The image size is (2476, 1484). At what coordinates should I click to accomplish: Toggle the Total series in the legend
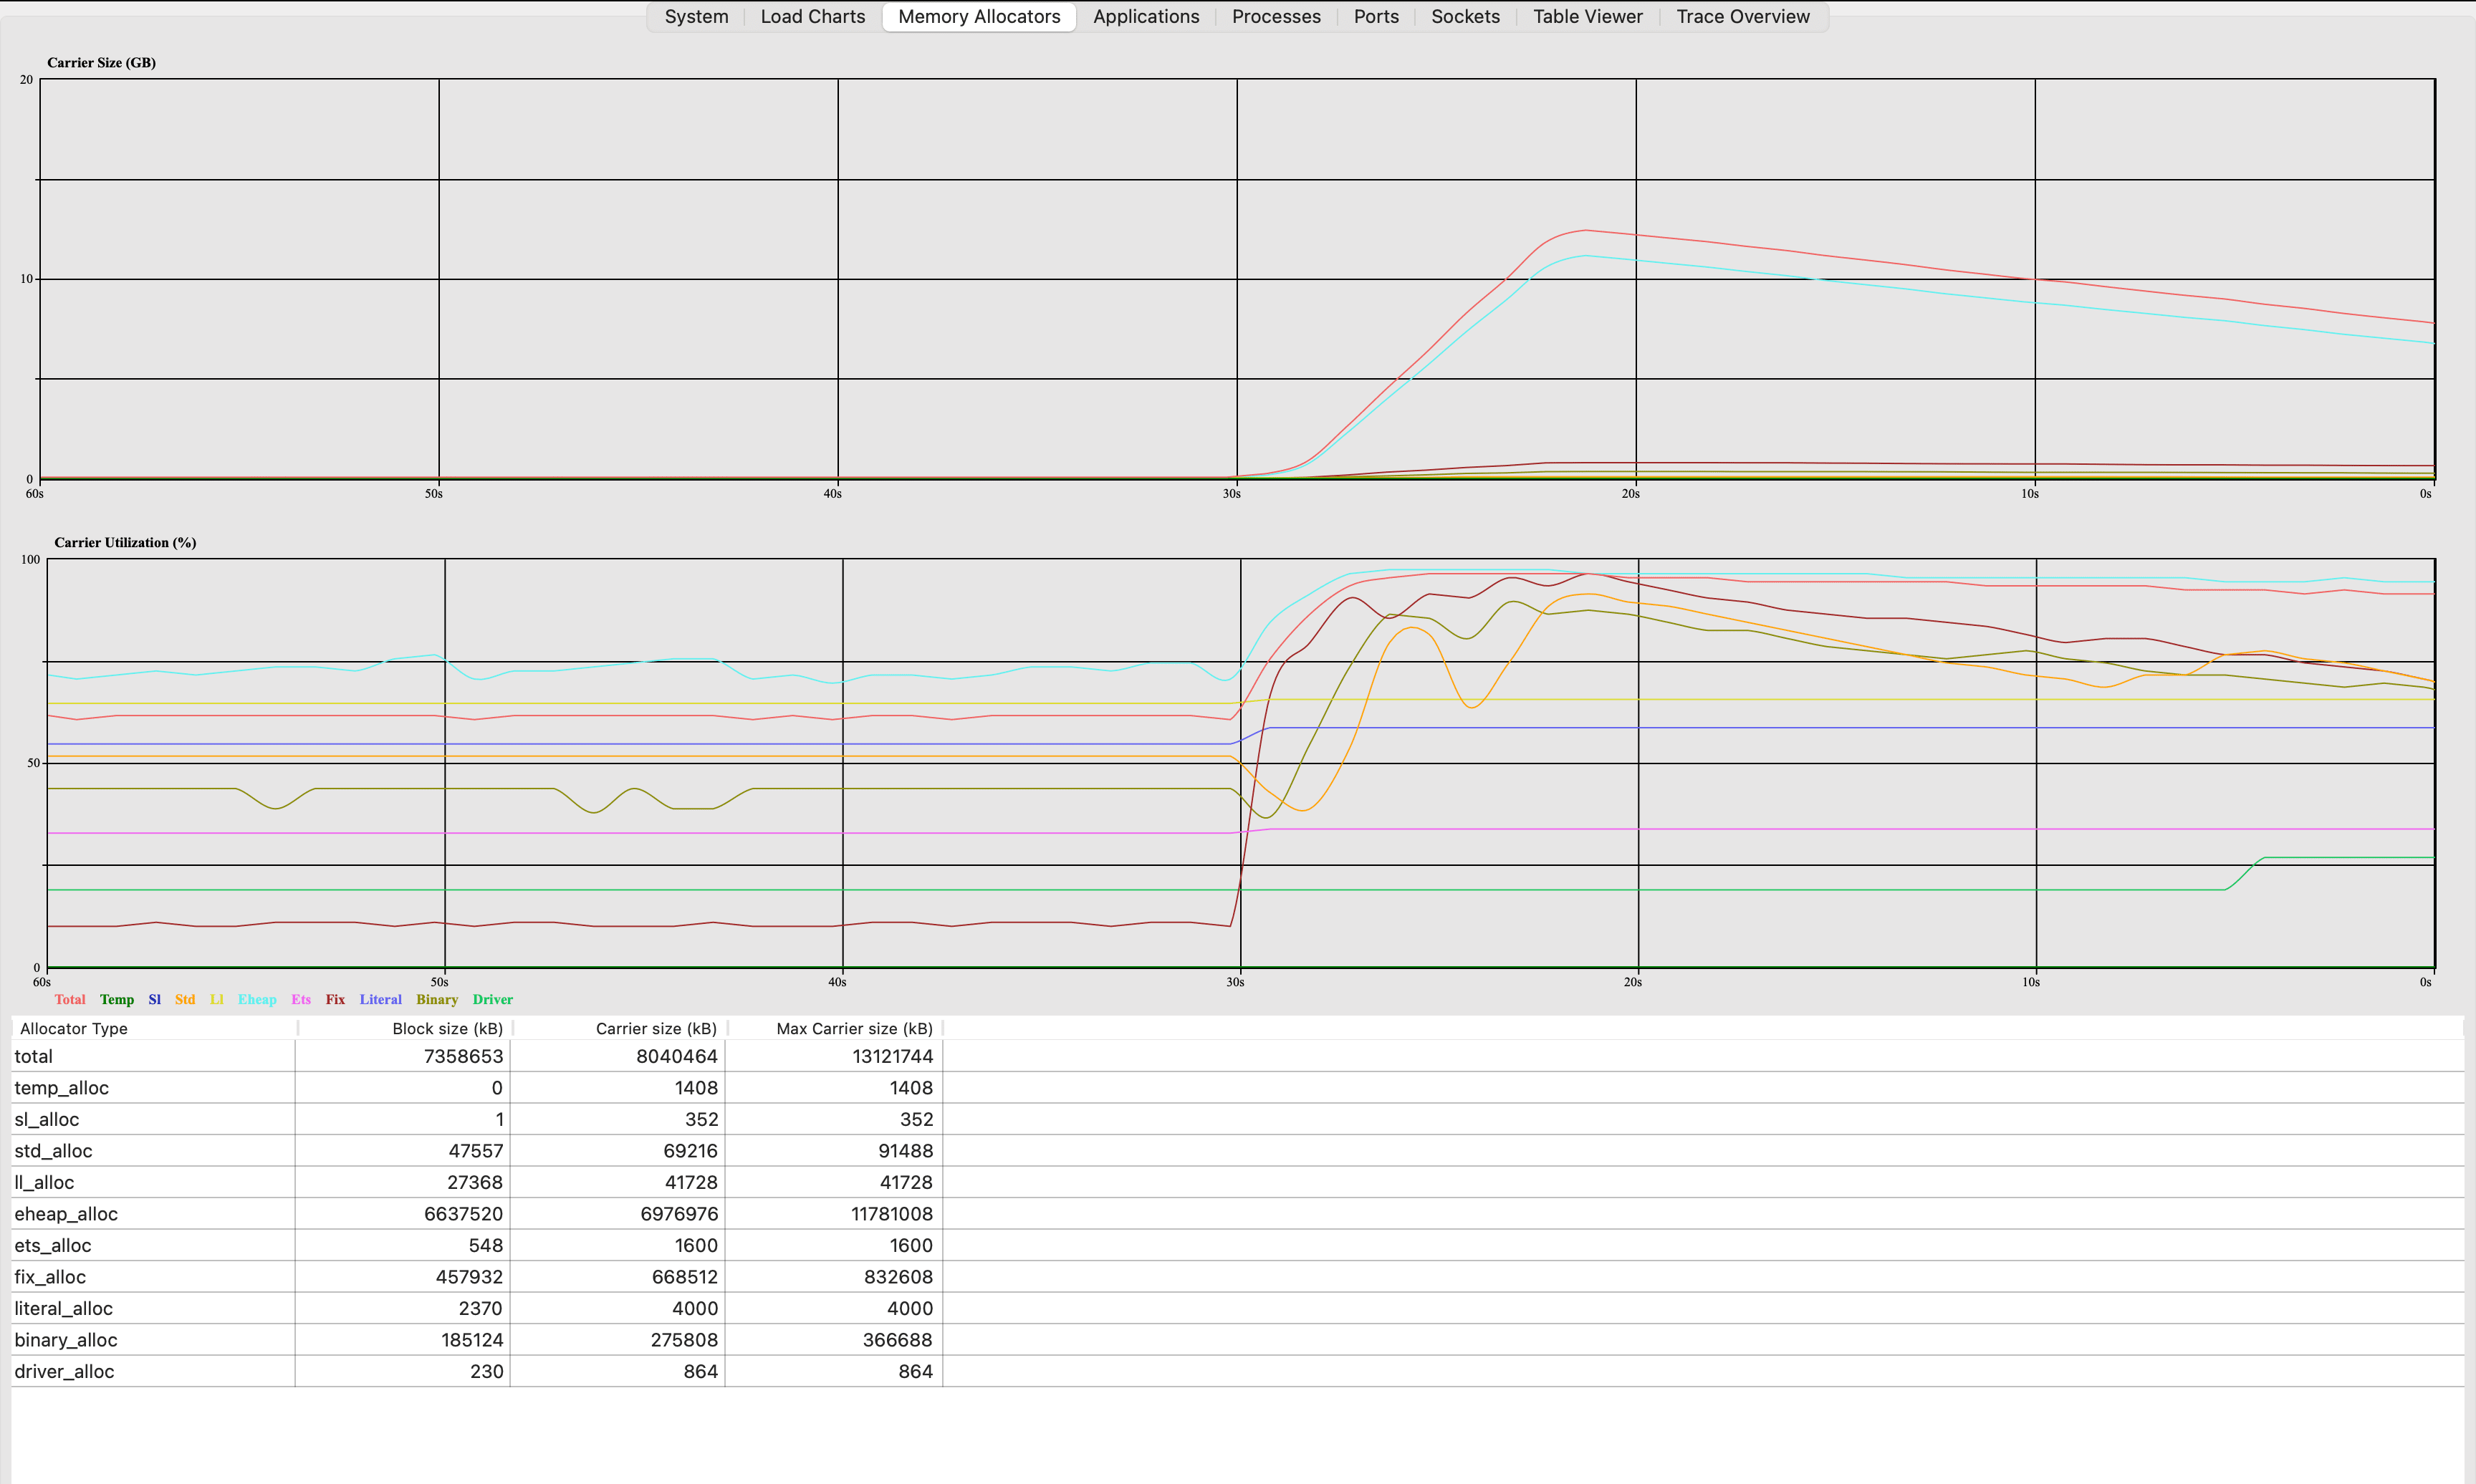point(69,999)
